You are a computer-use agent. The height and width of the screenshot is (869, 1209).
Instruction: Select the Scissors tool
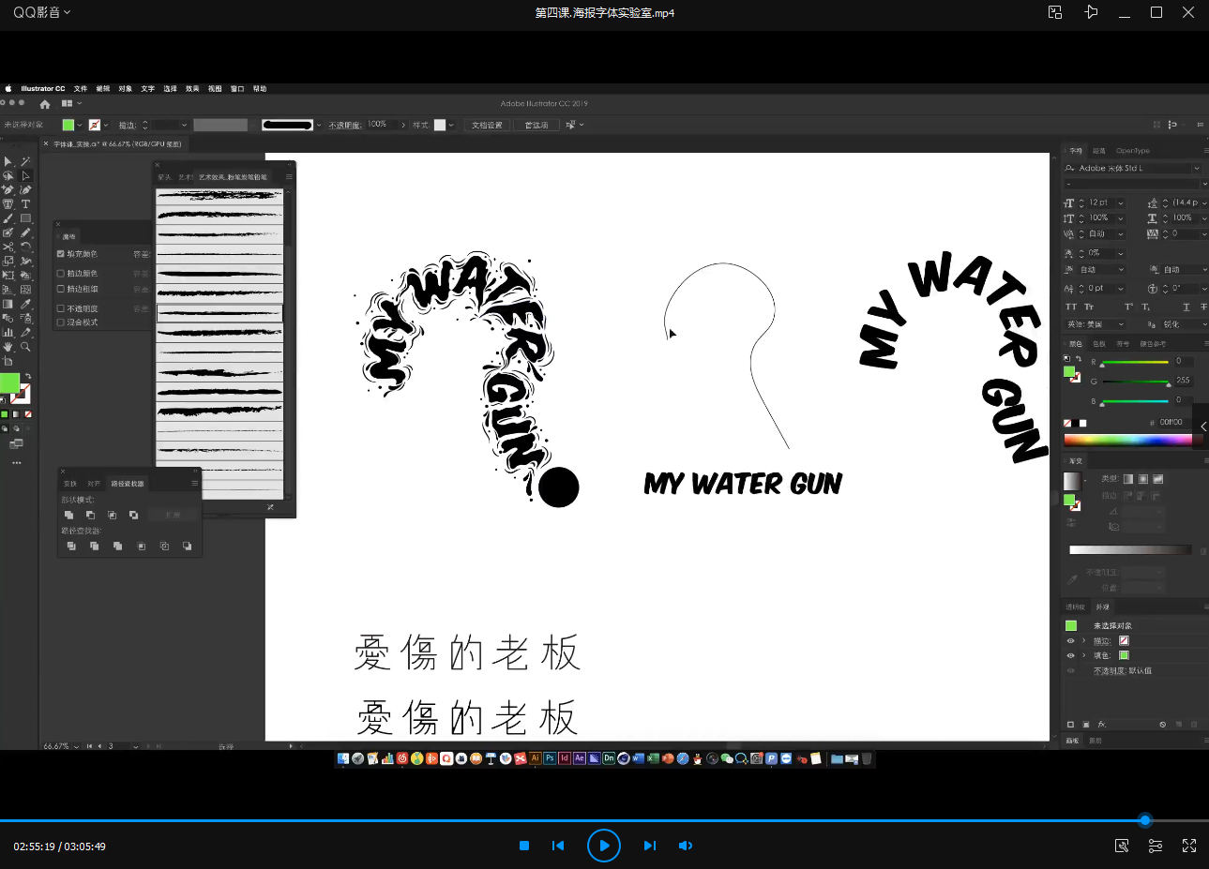coord(8,247)
